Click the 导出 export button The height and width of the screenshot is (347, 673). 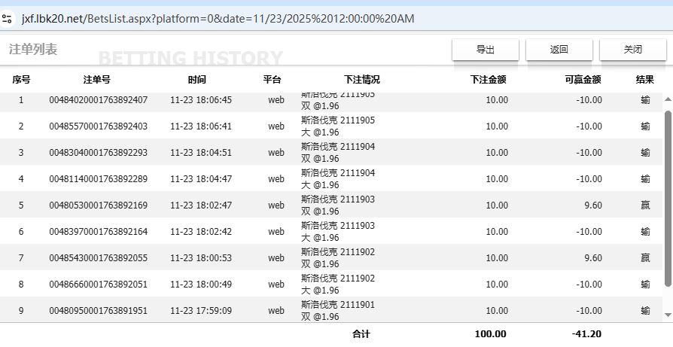485,50
